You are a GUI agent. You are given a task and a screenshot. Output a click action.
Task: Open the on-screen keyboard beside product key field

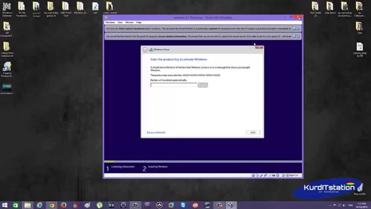coord(203,85)
